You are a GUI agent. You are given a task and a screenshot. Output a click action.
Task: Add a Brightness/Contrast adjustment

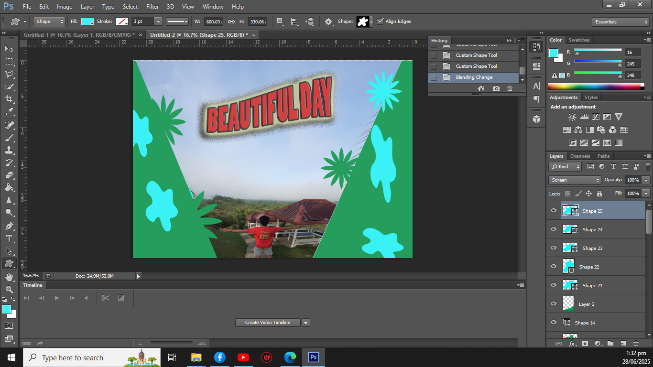(x=572, y=117)
